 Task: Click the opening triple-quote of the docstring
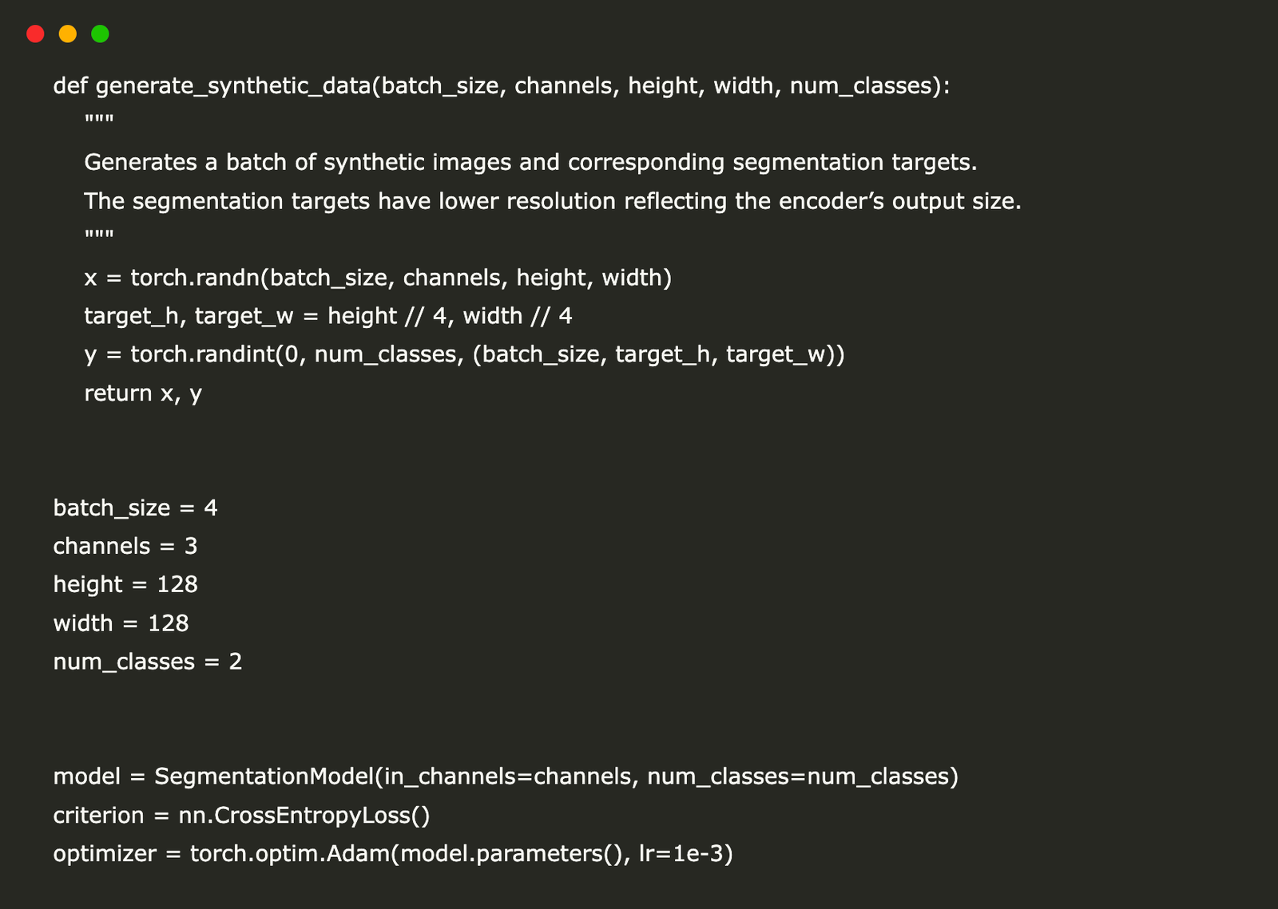point(99,121)
